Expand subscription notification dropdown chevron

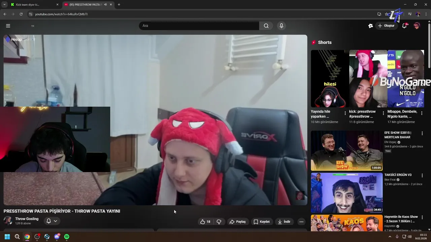56,221
